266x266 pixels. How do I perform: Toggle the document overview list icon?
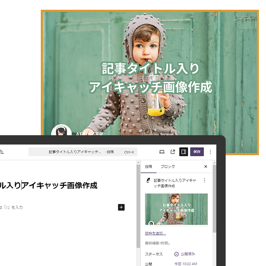click(x=2, y=152)
